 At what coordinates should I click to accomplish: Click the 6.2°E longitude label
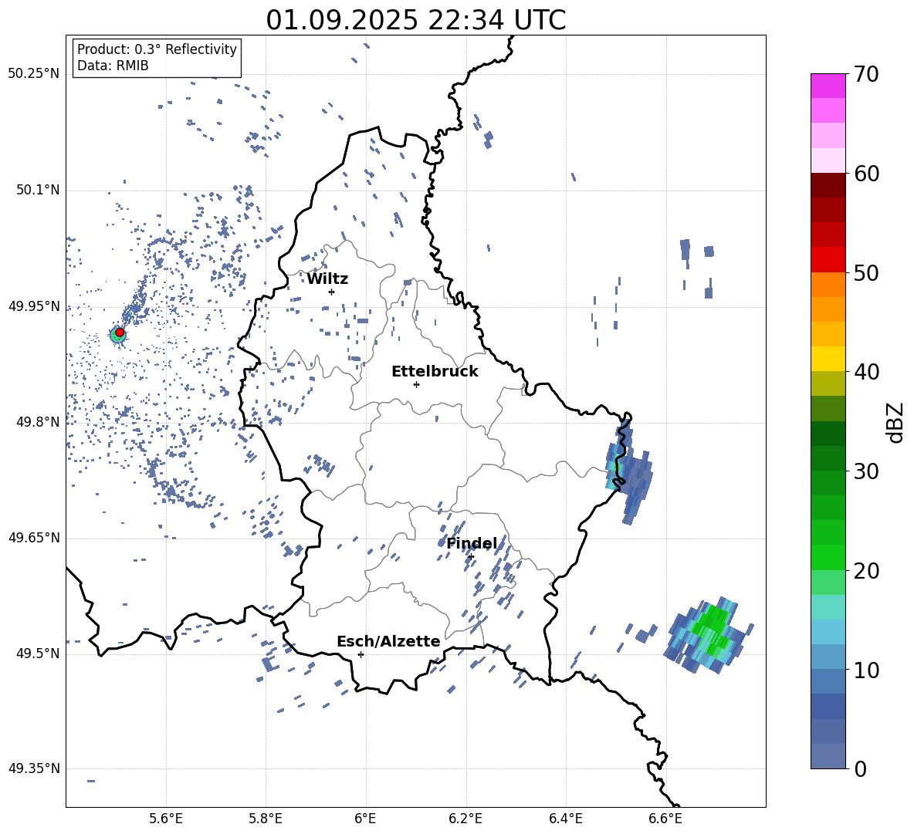coord(465,819)
